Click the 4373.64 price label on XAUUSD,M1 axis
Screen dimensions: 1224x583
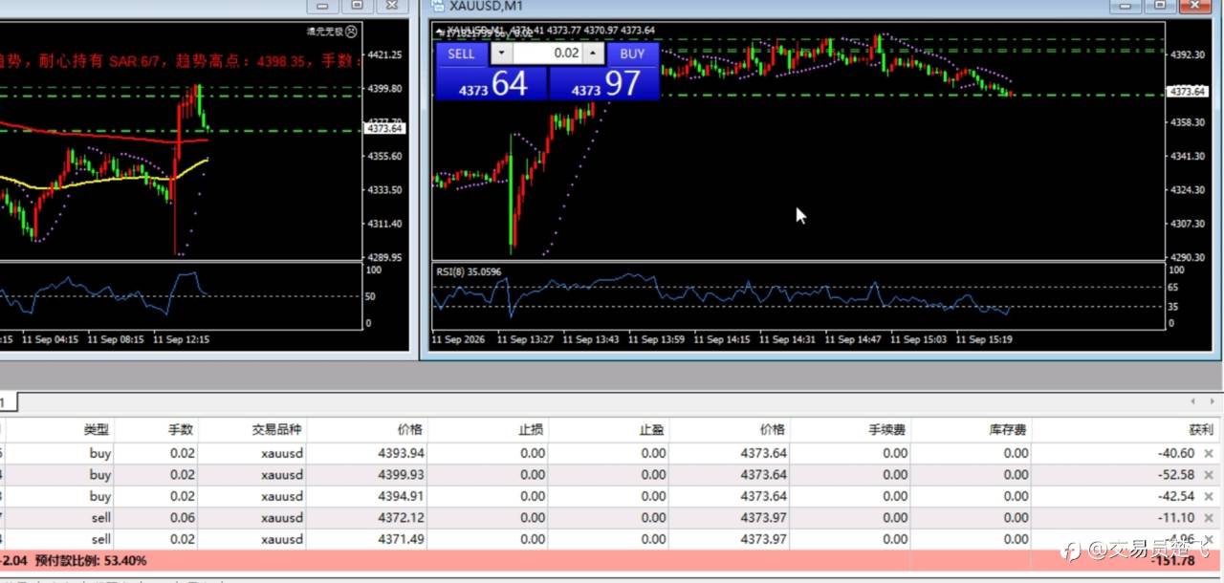click(1187, 92)
